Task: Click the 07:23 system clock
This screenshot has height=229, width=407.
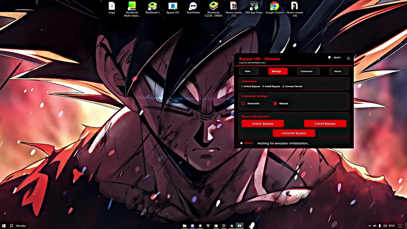Action: pos(391,226)
